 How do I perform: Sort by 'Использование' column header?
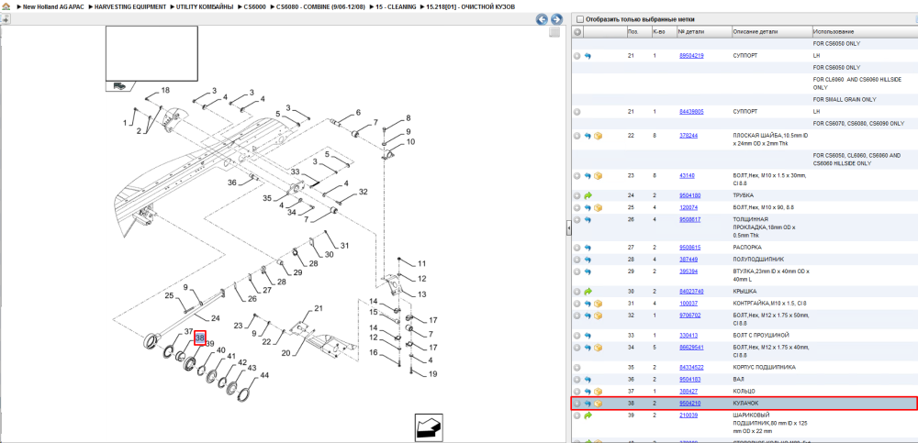click(864, 31)
